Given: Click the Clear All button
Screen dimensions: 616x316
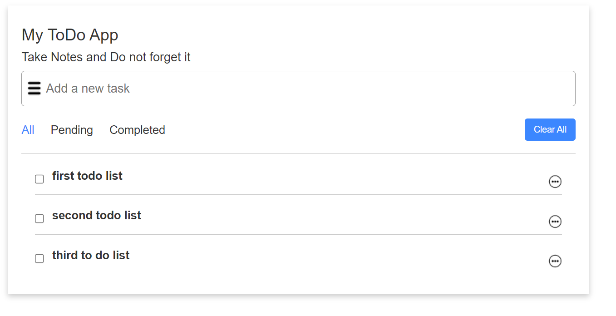Looking at the screenshot, I should point(550,129).
